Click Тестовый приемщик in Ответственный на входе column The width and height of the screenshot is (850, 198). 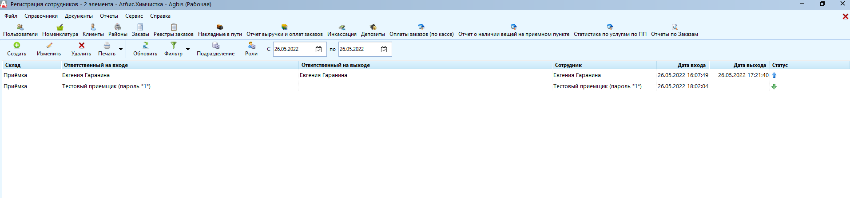tap(106, 86)
